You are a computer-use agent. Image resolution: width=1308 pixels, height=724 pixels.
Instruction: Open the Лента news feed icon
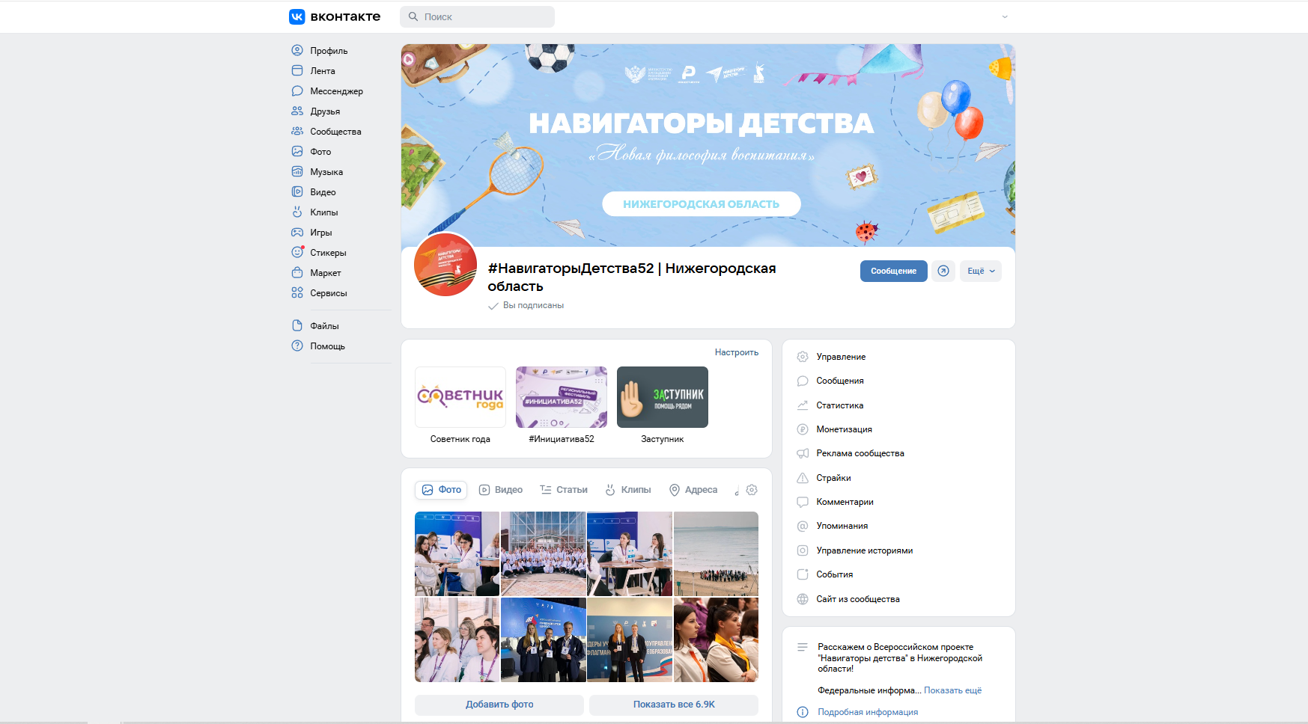[x=297, y=70]
